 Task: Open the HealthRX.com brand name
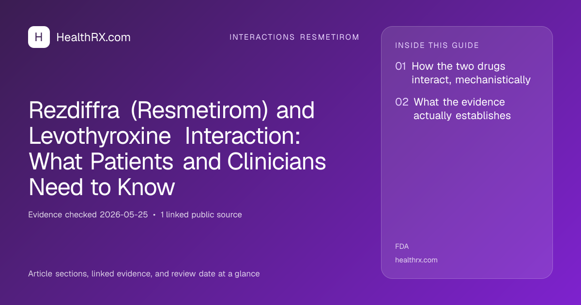(x=93, y=37)
